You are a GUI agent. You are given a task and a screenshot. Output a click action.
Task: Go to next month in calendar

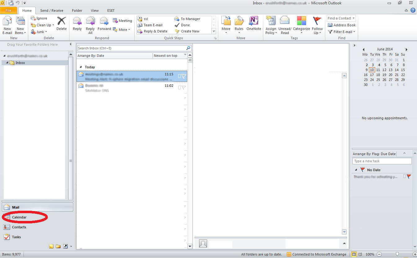[406, 49]
